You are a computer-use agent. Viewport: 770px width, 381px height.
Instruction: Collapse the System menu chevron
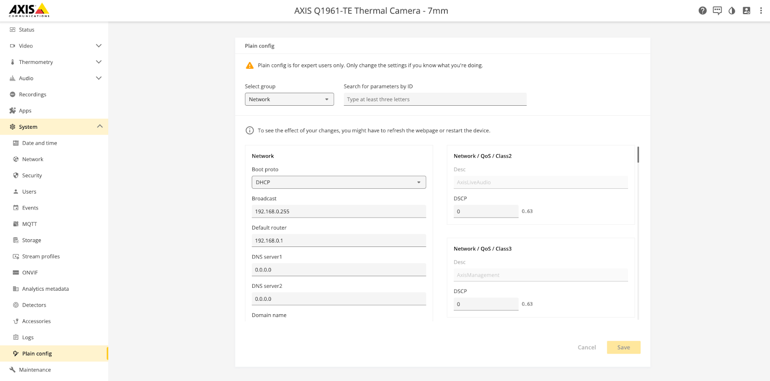[x=100, y=126]
